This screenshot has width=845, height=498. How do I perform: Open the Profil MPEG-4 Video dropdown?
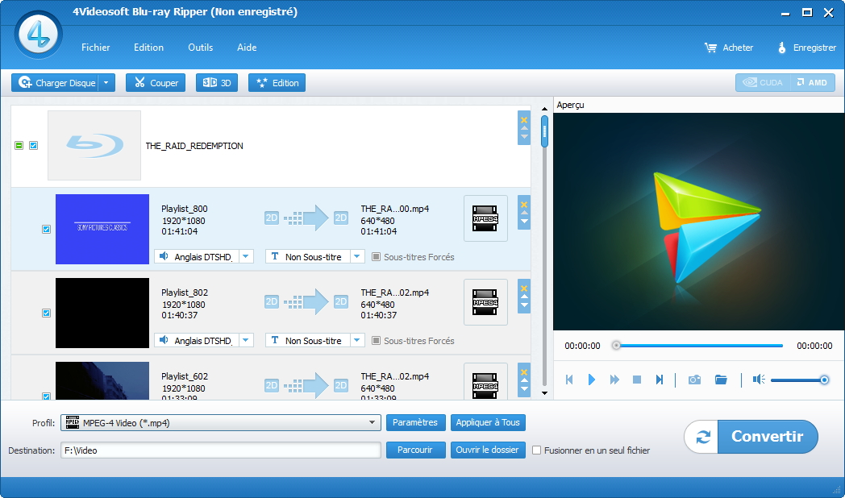[x=373, y=422]
